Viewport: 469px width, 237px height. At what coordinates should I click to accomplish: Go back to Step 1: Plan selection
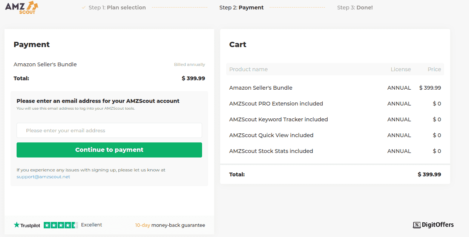(117, 8)
